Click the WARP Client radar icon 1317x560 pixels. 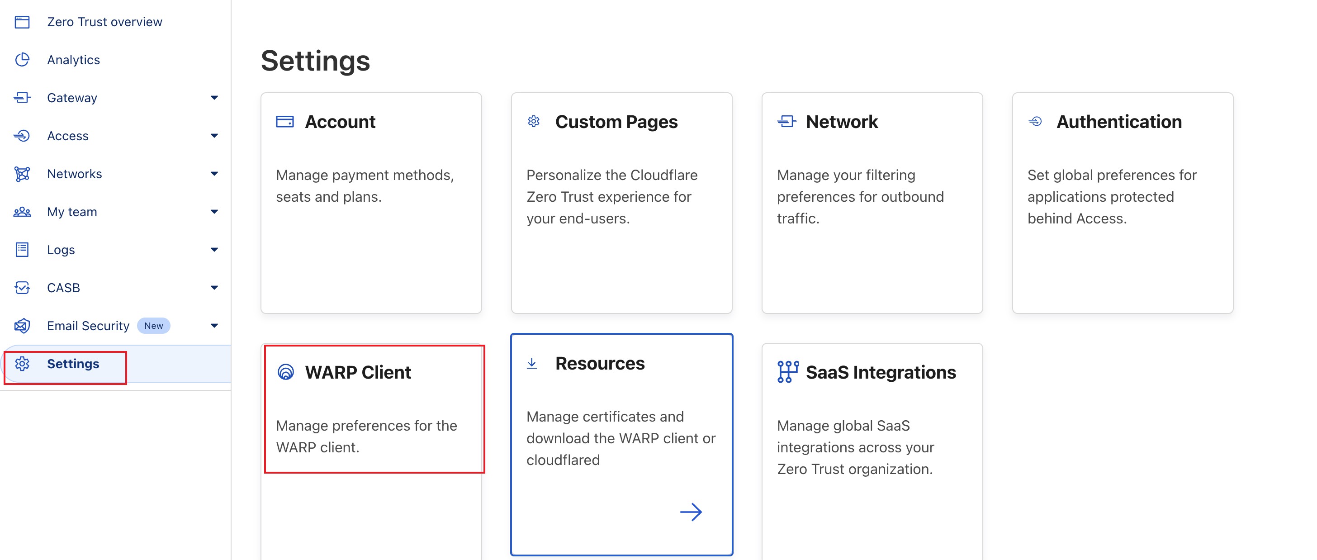click(285, 372)
